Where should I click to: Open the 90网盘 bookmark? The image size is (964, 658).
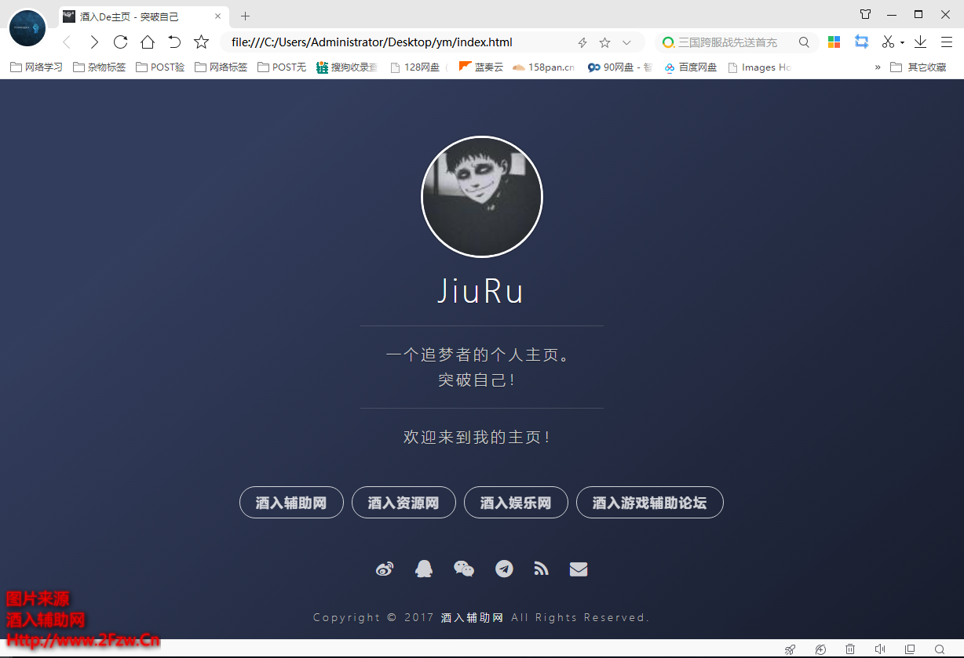pyautogui.click(x=620, y=67)
